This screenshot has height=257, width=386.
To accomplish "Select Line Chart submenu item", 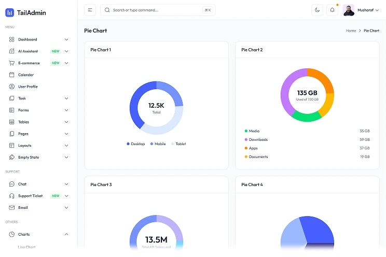I will pos(26,247).
